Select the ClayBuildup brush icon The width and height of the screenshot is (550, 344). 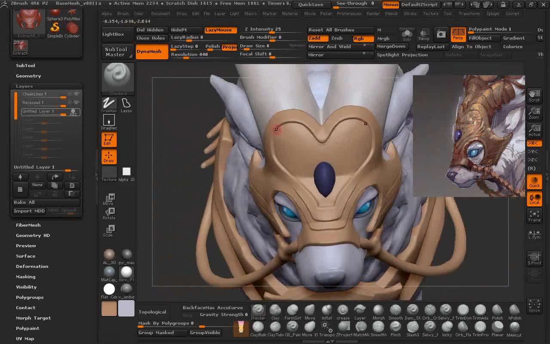click(258, 329)
